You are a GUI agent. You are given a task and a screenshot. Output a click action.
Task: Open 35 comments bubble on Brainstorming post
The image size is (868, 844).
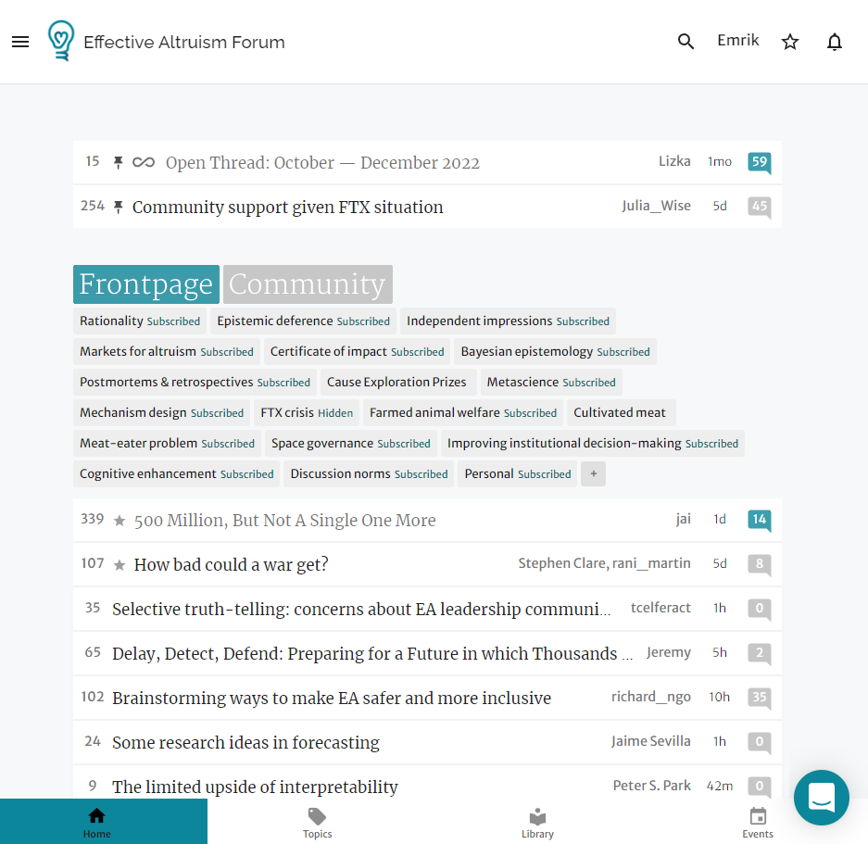(x=759, y=698)
